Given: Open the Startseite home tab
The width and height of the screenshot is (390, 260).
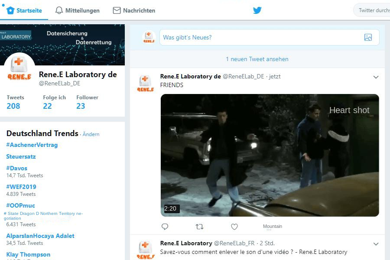Looking at the screenshot, I should 24,10.
